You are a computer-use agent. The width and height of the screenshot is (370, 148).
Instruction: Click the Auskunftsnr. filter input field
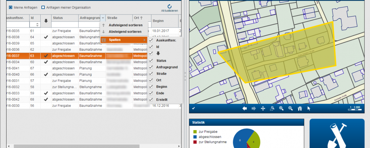(x=18, y=24)
